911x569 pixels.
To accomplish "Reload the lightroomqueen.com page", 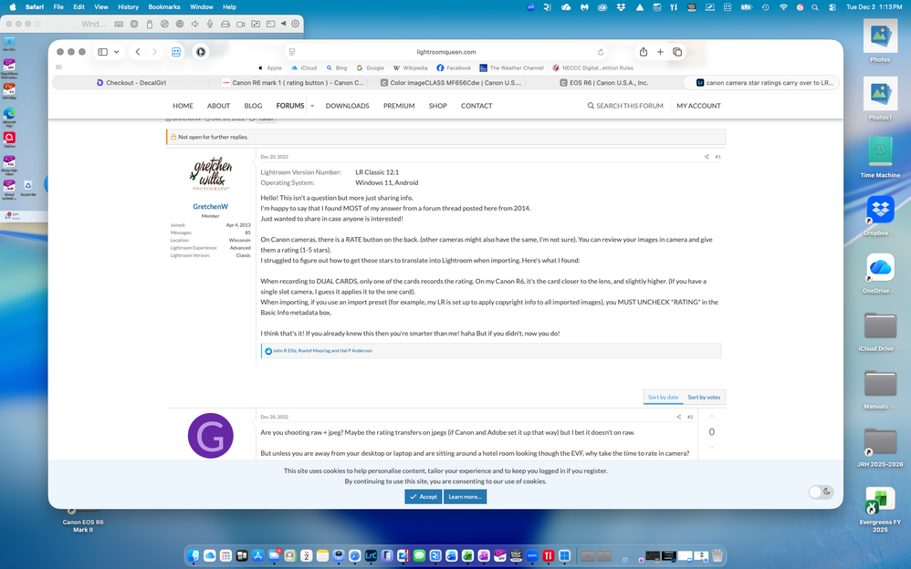I will coord(601,52).
